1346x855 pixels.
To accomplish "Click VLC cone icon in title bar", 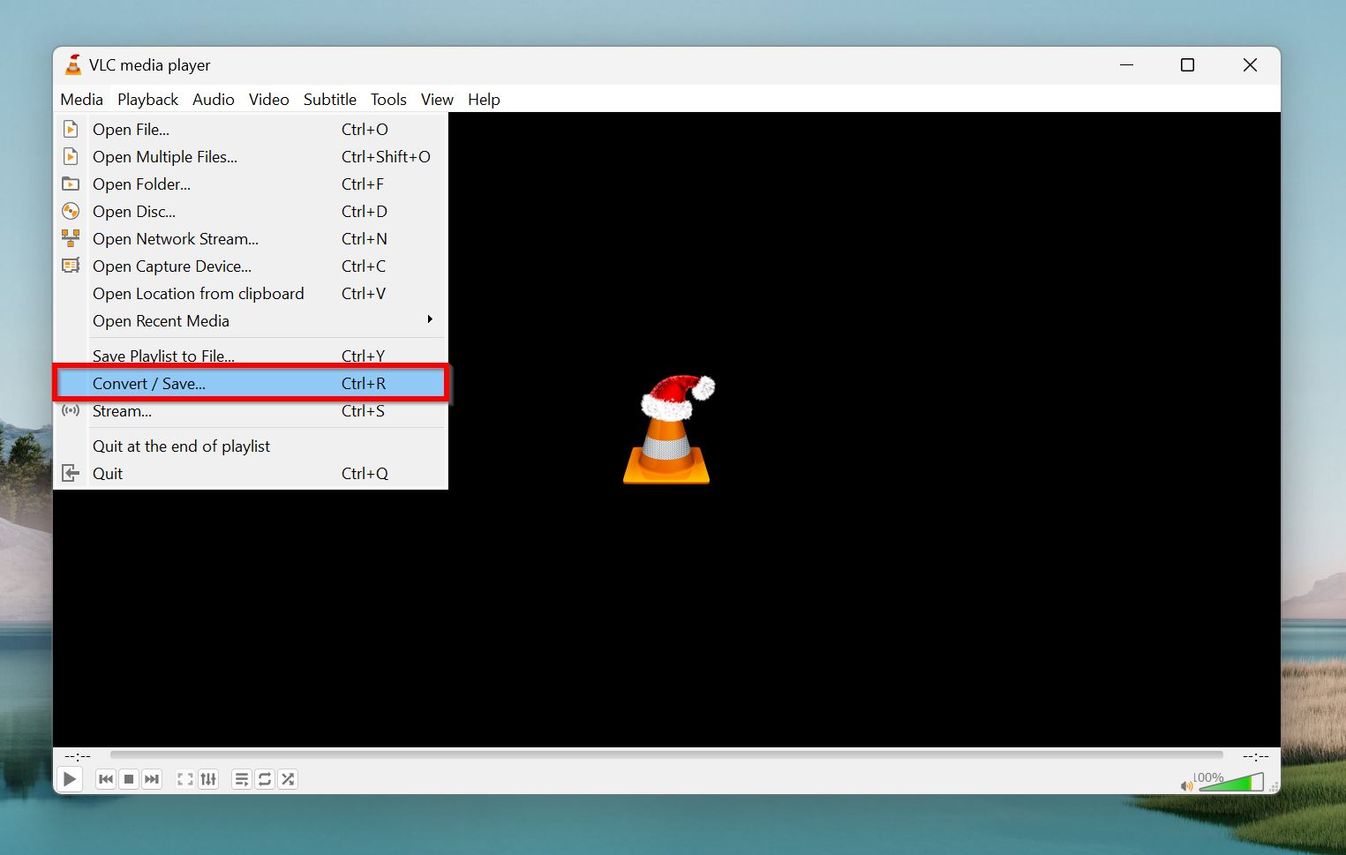I will (x=73, y=64).
